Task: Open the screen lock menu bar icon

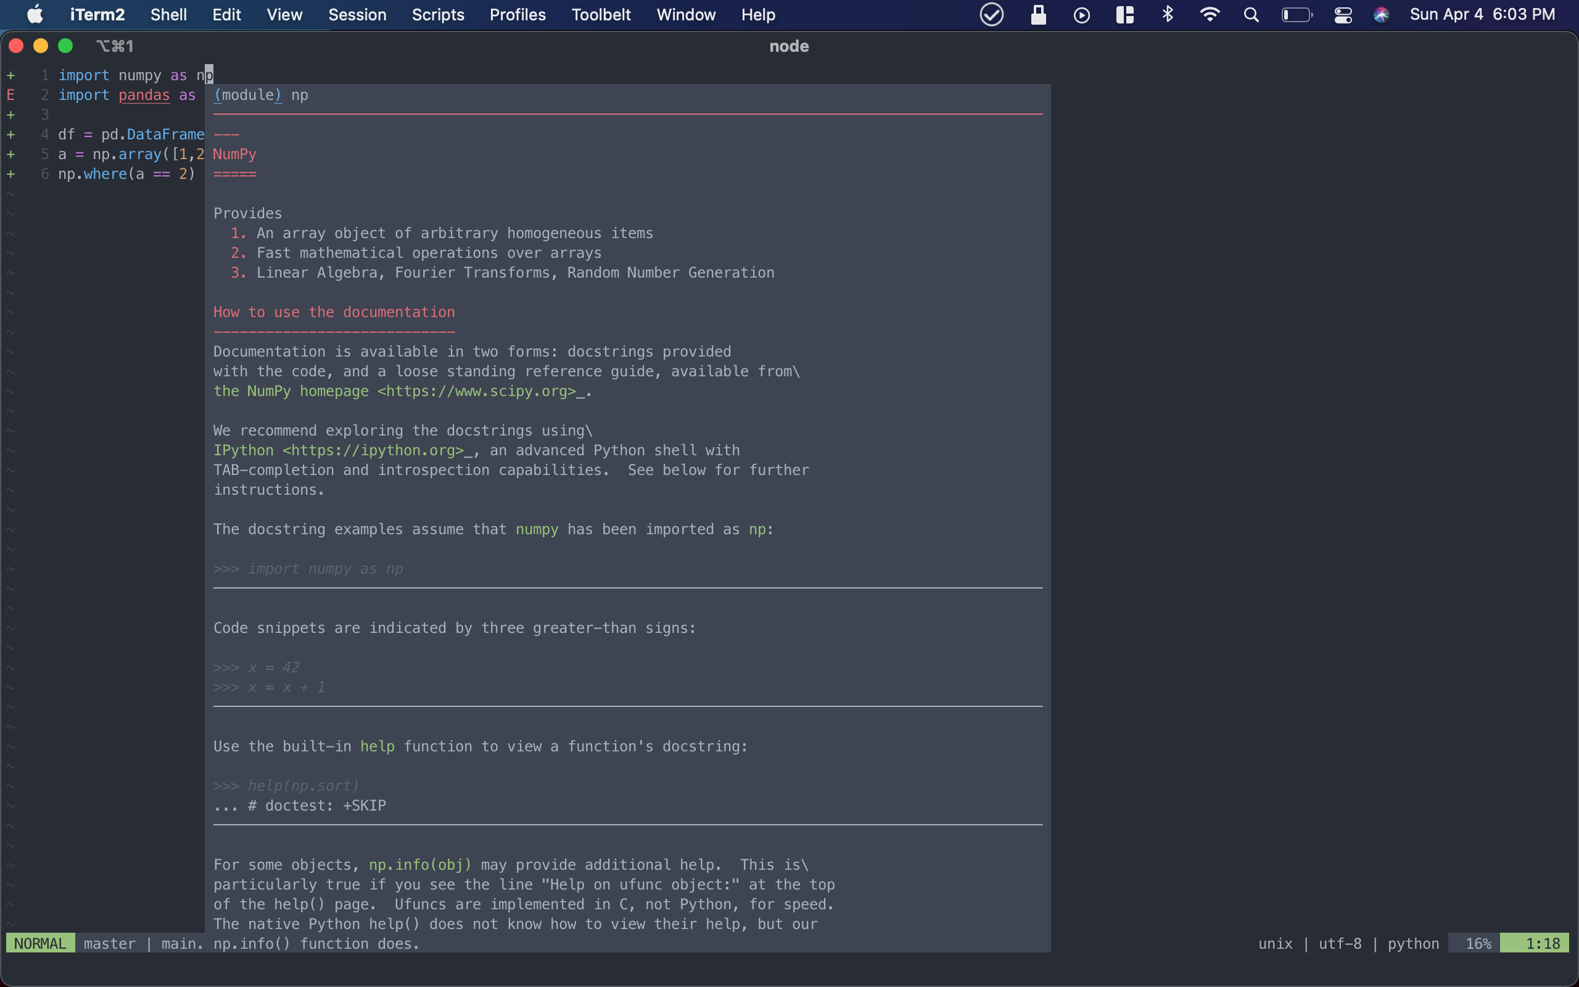Action: [1038, 14]
